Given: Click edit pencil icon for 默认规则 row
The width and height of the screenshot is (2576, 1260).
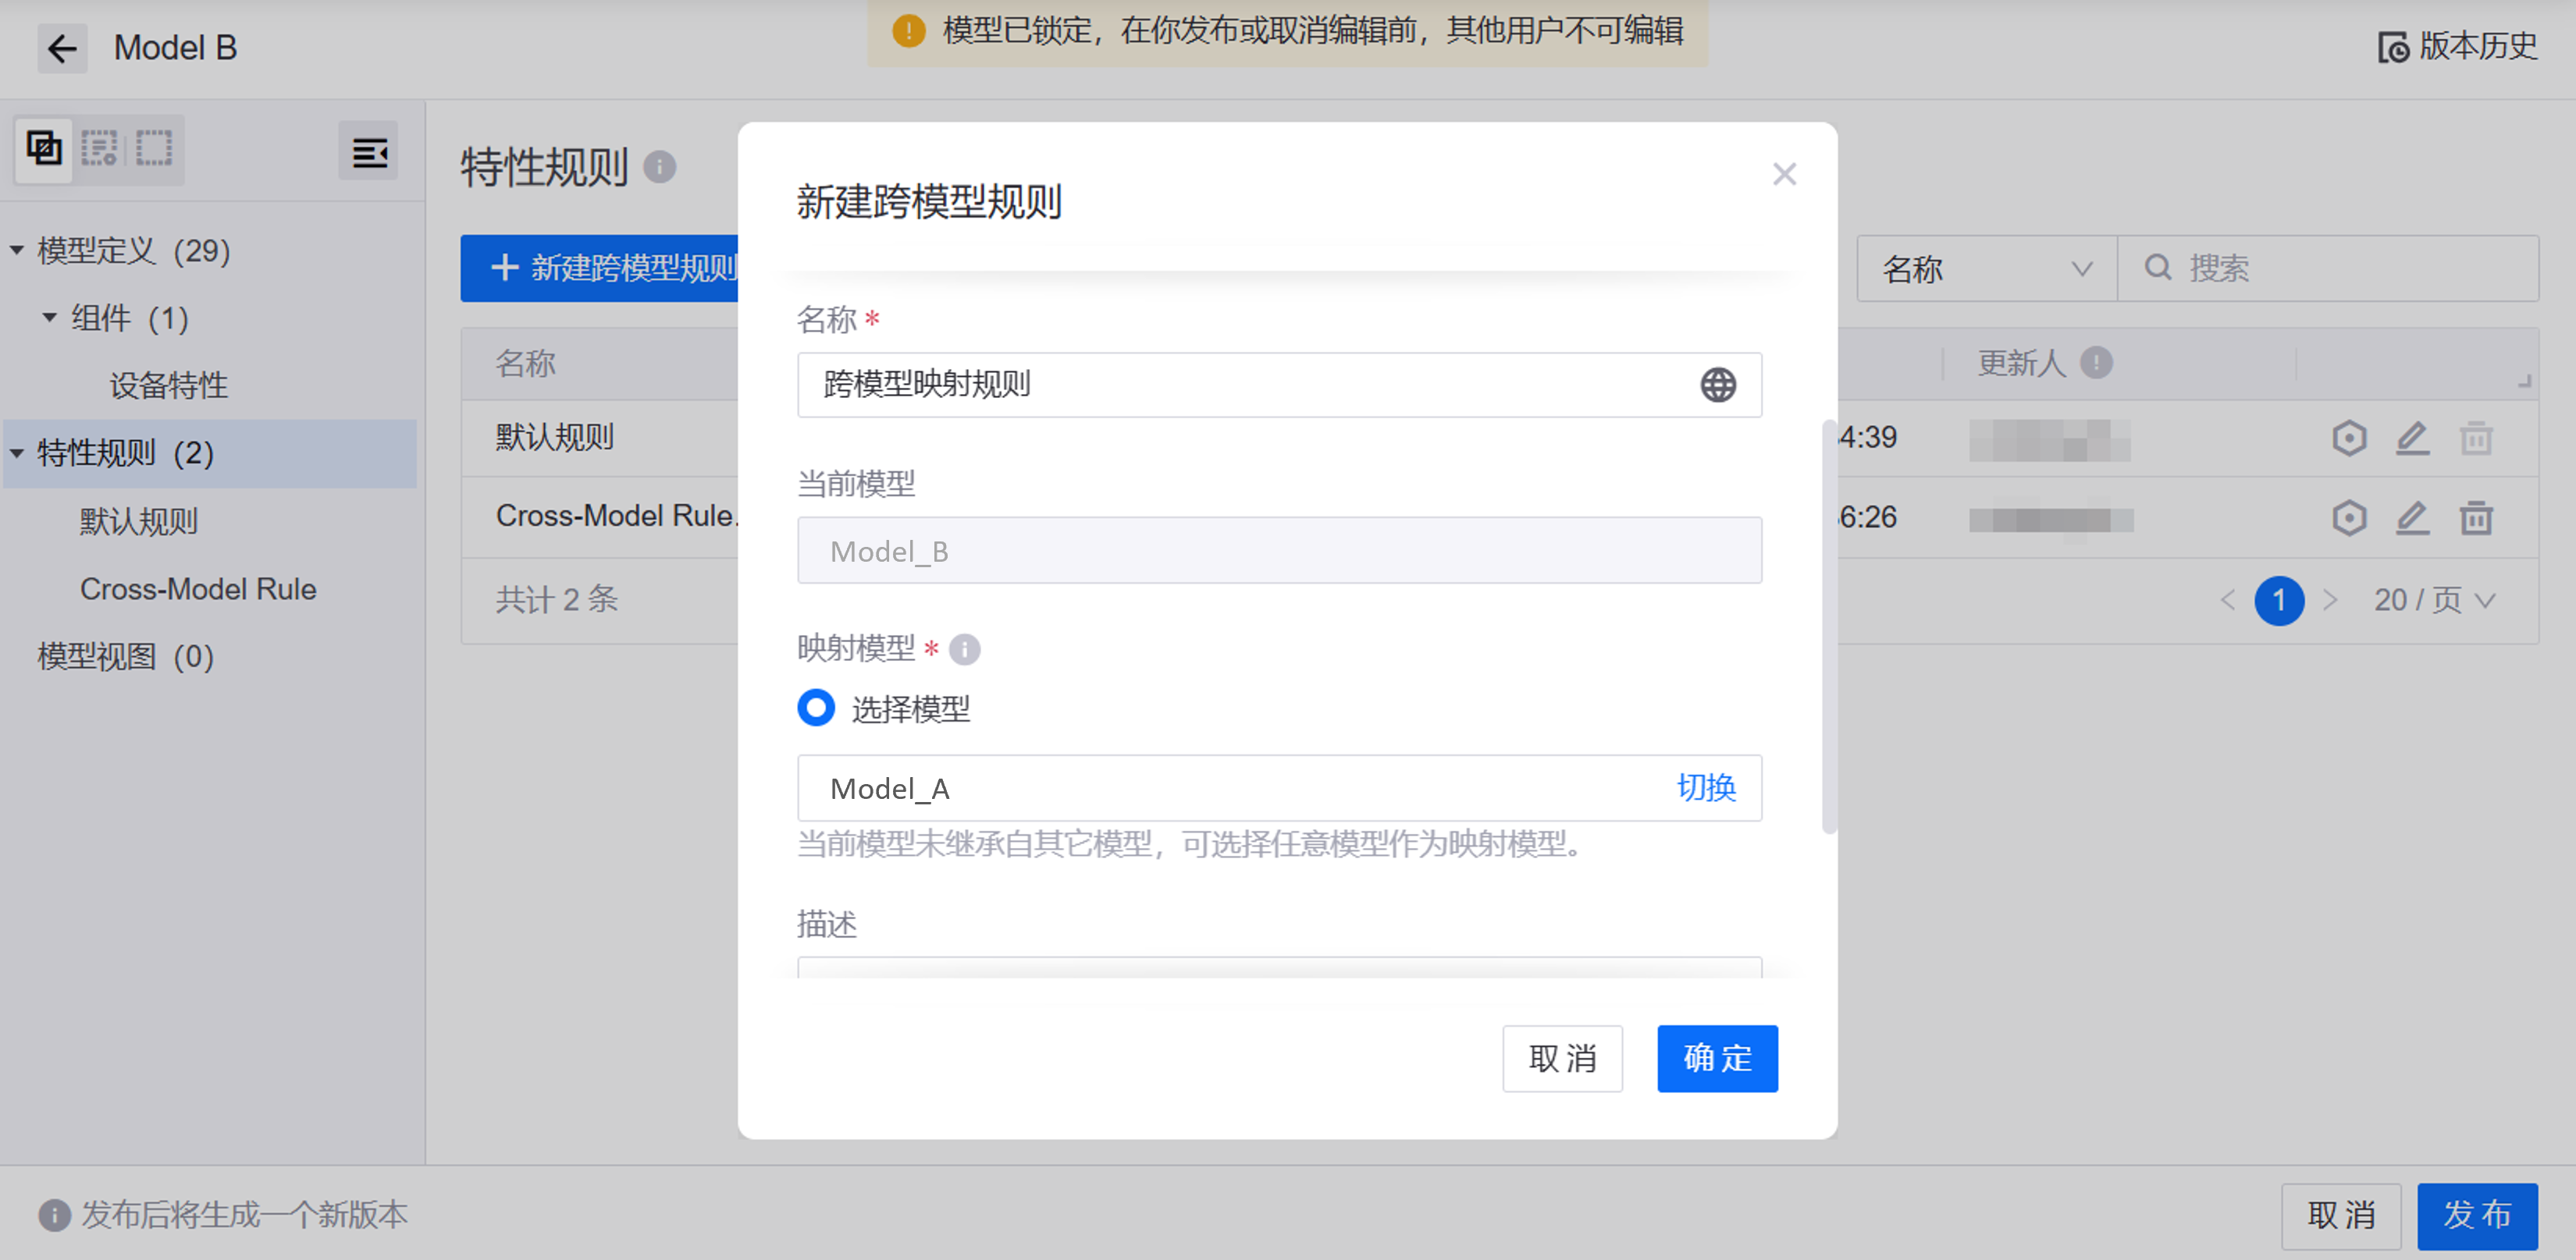Looking at the screenshot, I should tap(2411, 438).
